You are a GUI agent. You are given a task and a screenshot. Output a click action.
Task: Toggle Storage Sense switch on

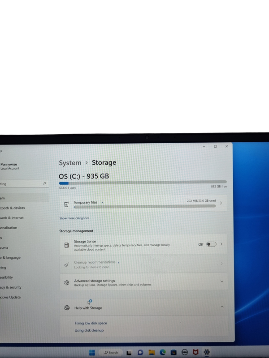[211, 244]
